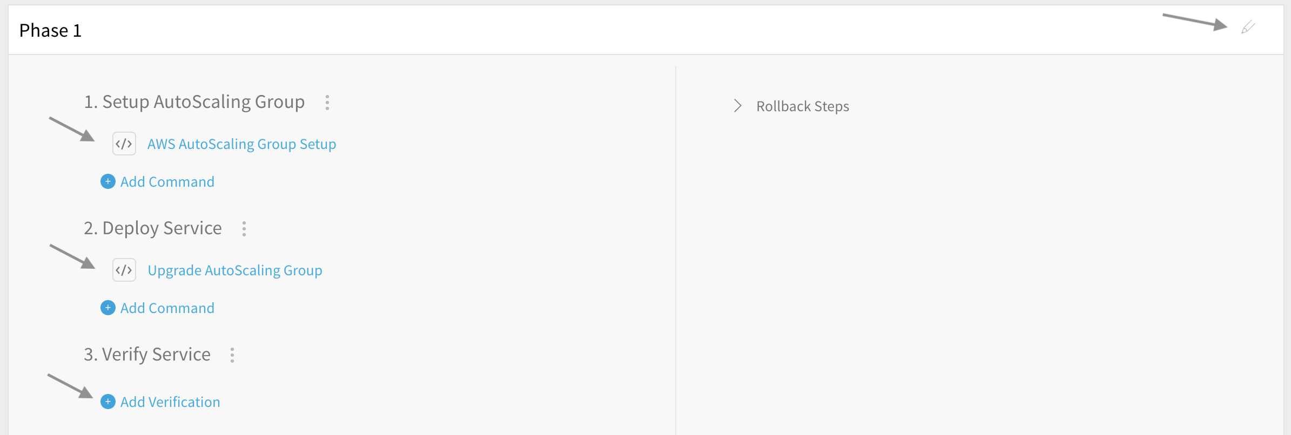Click the Phase 1 header title
Screen dimensions: 1291x435
pyautogui.click(x=50, y=30)
